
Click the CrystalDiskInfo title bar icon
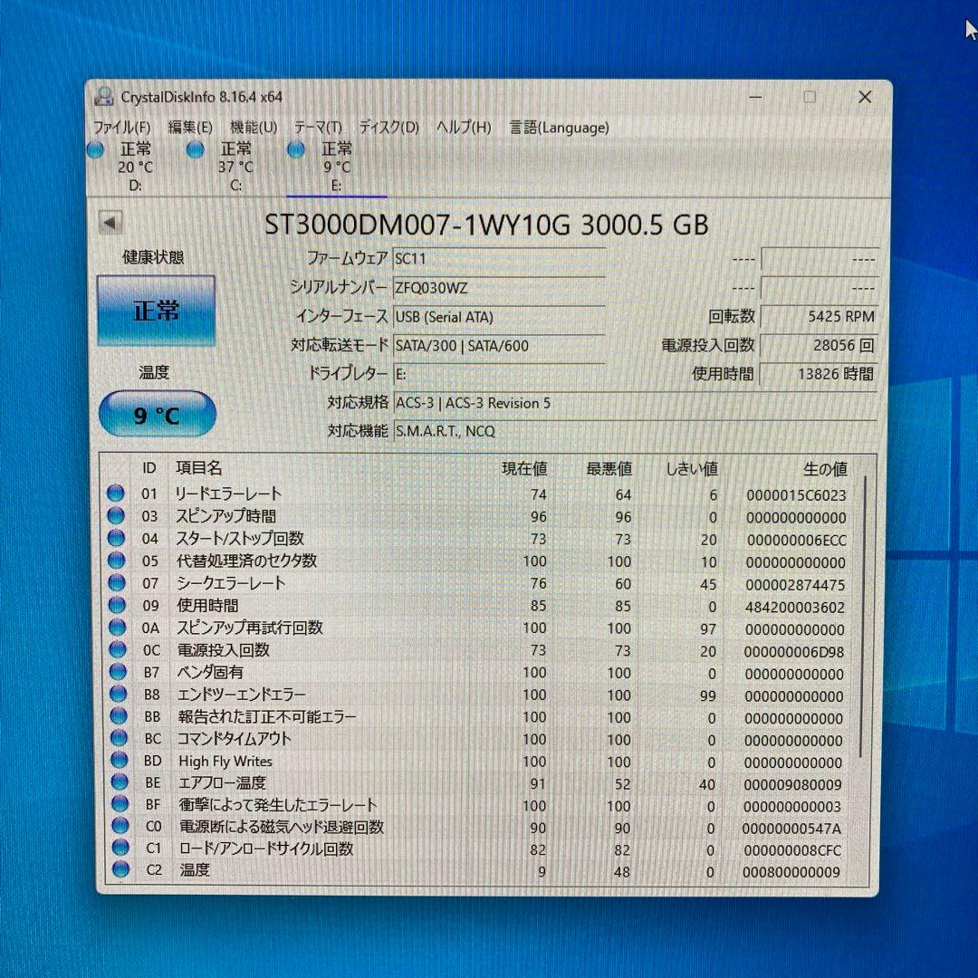coord(103,97)
